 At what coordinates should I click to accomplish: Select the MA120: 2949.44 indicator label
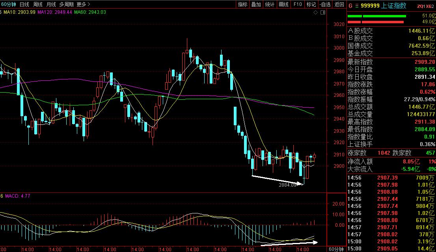click(55, 12)
